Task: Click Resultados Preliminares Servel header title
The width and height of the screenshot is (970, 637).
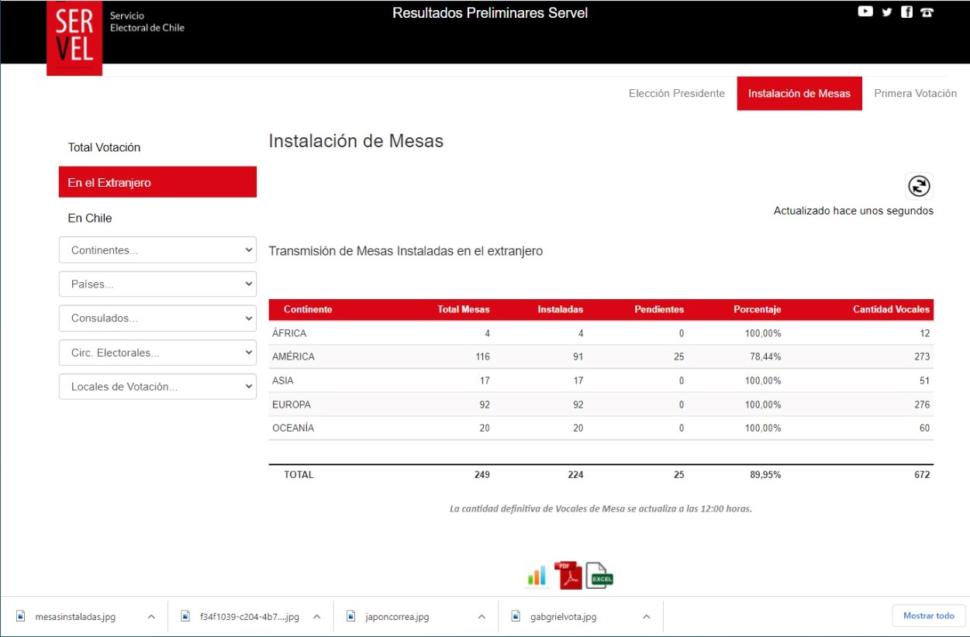Action: click(490, 13)
